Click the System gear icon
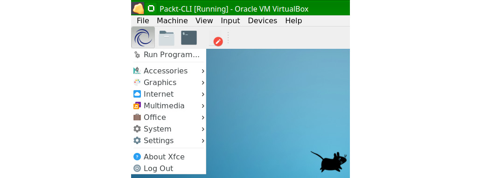Image resolution: width=481 pixels, height=178 pixels. pyautogui.click(x=137, y=129)
